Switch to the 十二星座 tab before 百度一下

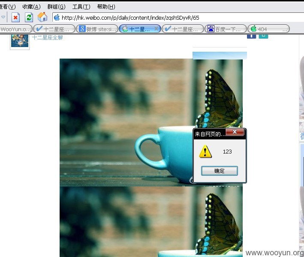(183, 29)
